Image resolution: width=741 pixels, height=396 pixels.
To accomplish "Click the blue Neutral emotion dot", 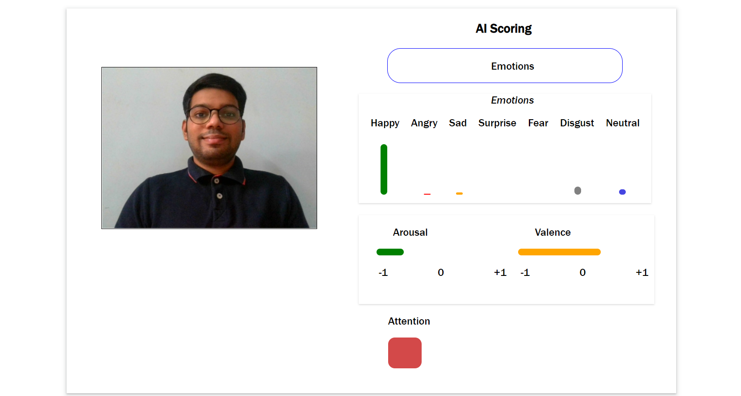I will pos(622,192).
